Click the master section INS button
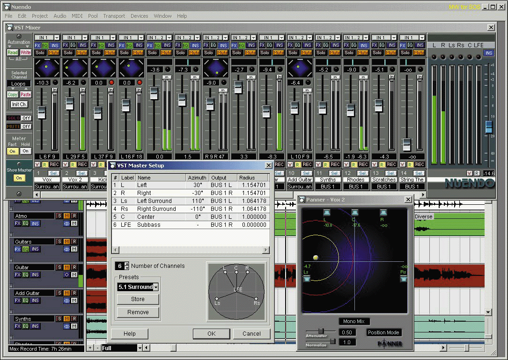Image resolution: width=508 pixels, height=360 pixels. (x=488, y=53)
